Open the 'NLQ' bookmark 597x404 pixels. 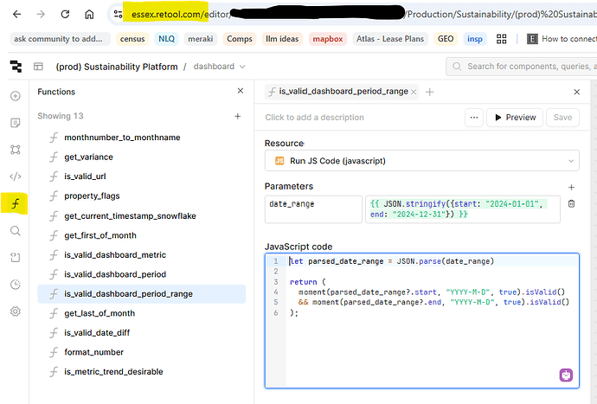pos(166,39)
